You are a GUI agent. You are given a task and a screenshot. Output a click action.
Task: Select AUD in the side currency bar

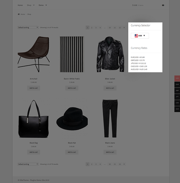[177, 109]
